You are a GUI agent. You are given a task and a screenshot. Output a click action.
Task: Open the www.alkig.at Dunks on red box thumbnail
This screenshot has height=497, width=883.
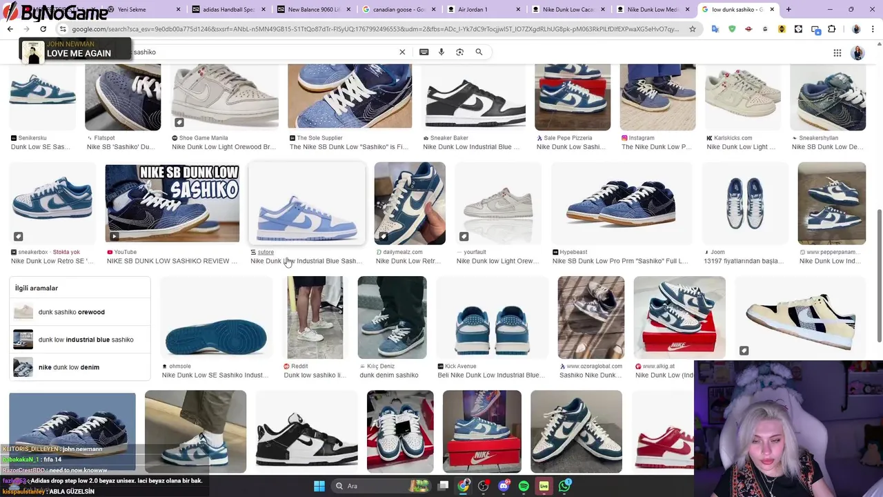point(679,318)
